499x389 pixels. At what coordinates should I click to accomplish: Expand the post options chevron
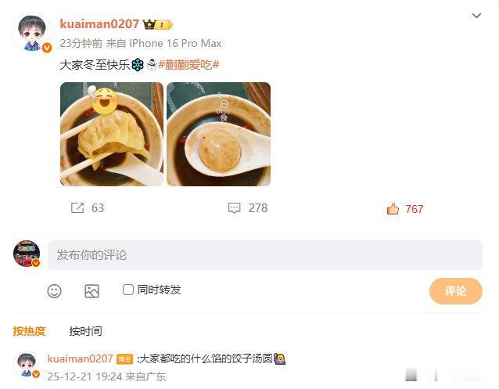click(476, 16)
